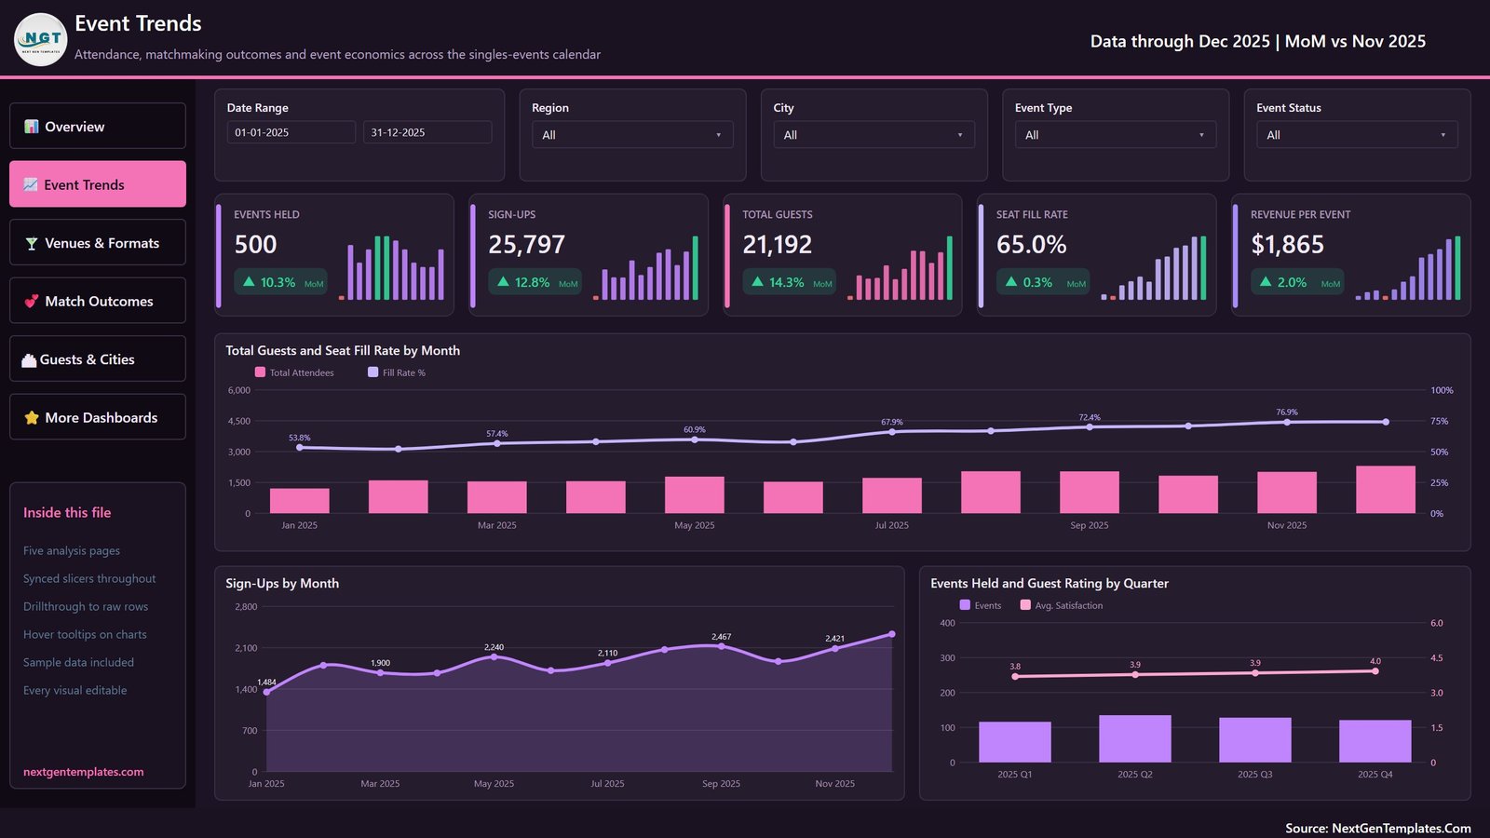Viewport: 1490px width, 838px height.
Task: Open the City dropdown
Action: pyautogui.click(x=874, y=135)
